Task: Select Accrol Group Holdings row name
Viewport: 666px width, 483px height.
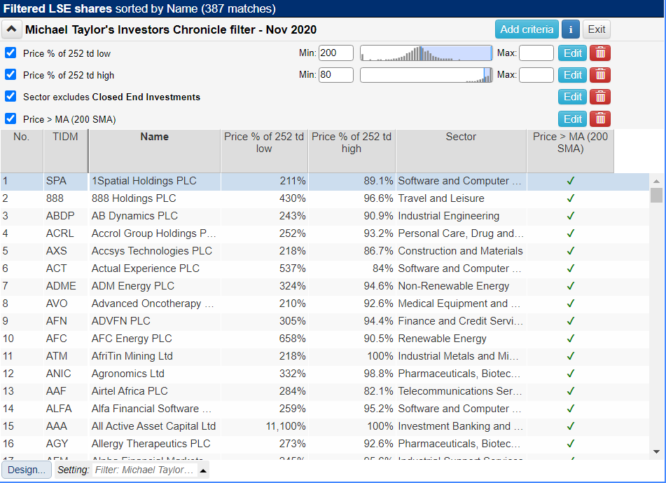Action: click(x=154, y=233)
